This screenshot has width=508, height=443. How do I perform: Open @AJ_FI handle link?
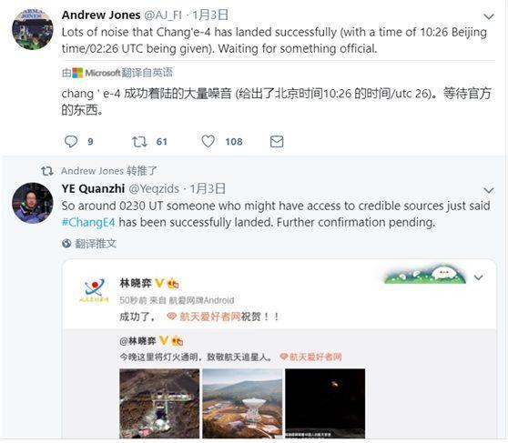163,15
